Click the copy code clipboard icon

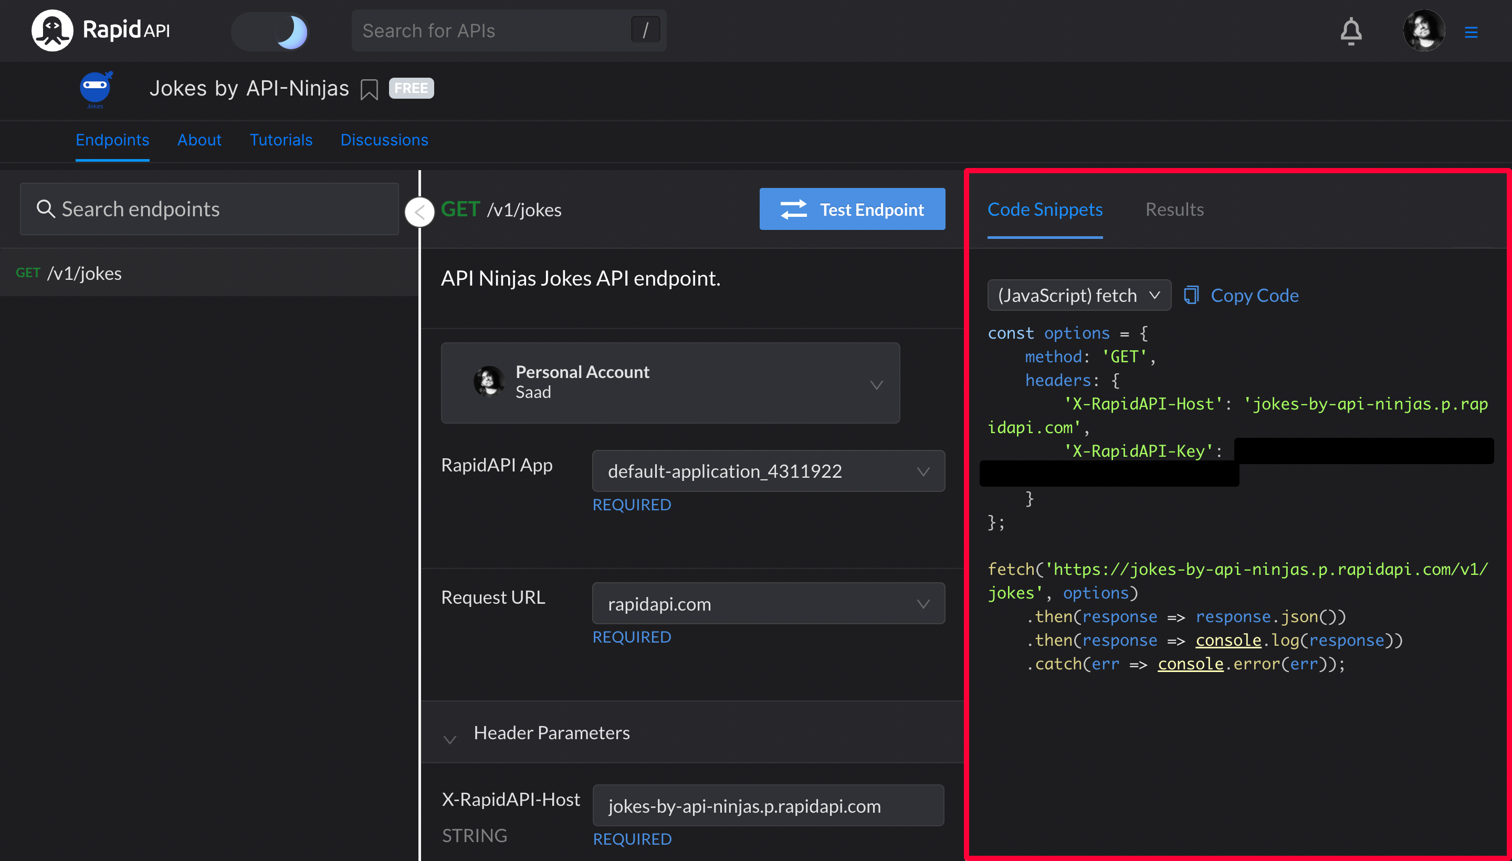[1191, 295]
